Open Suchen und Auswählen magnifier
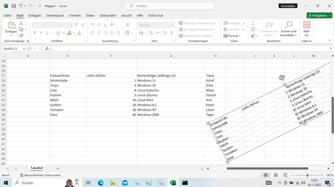This screenshot has width=334, height=187. pyautogui.click(x=288, y=25)
